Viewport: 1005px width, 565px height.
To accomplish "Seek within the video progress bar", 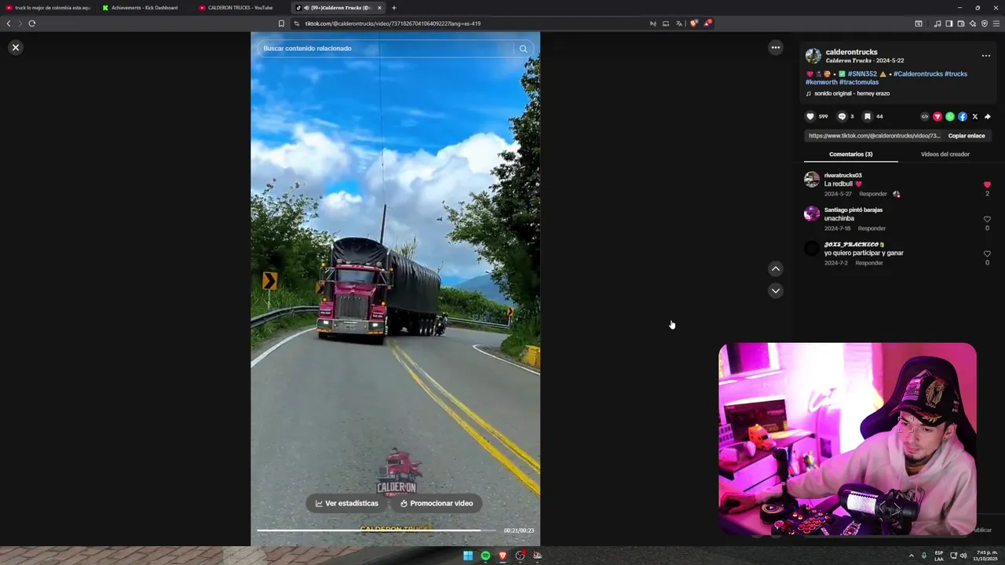I will [375, 530].
